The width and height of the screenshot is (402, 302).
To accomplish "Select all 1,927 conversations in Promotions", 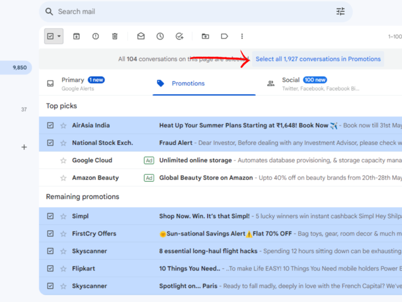I will tap(318, 59).
